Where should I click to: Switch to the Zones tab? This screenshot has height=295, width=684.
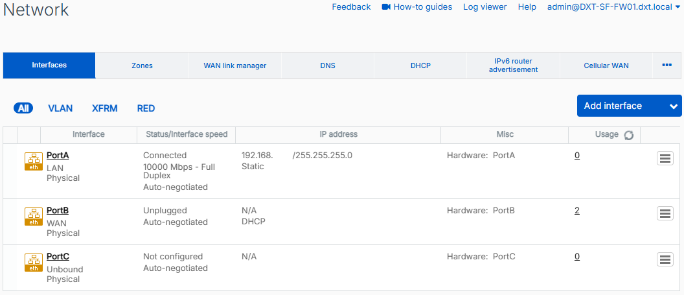142,65
